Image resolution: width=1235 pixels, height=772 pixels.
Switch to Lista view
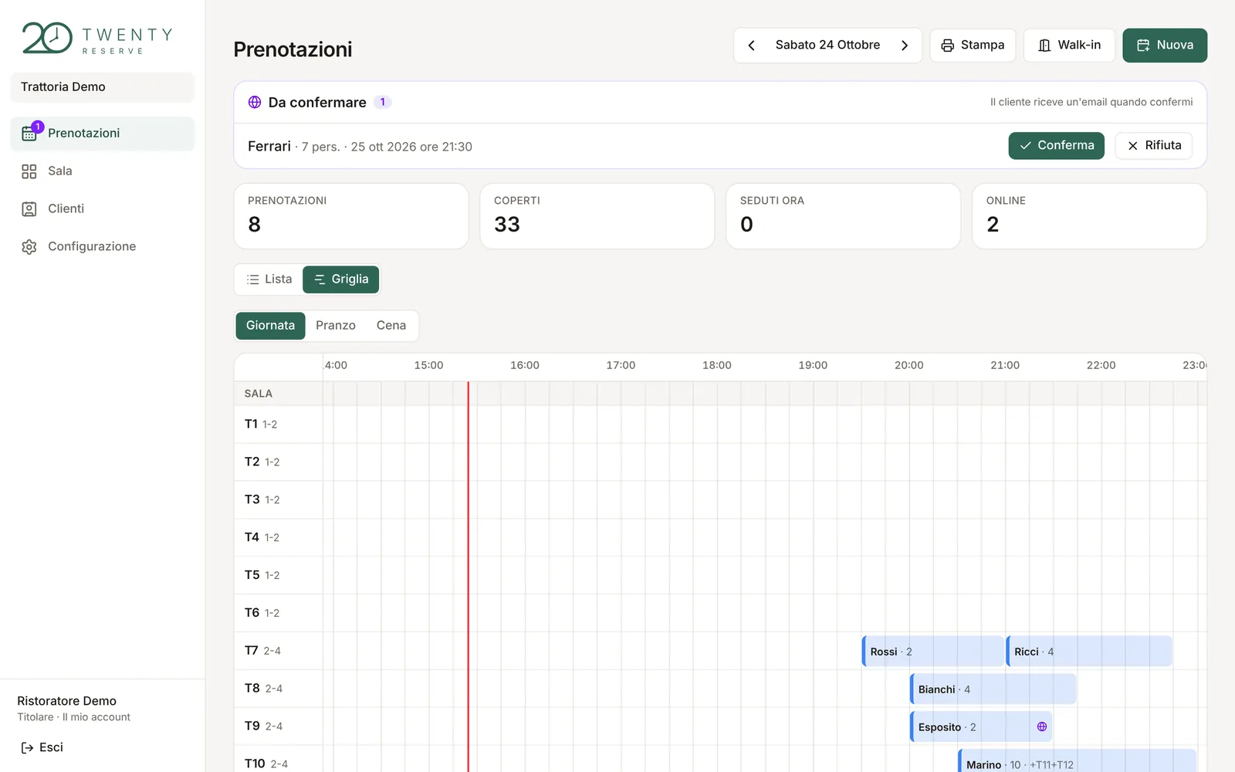pos(269,279)
